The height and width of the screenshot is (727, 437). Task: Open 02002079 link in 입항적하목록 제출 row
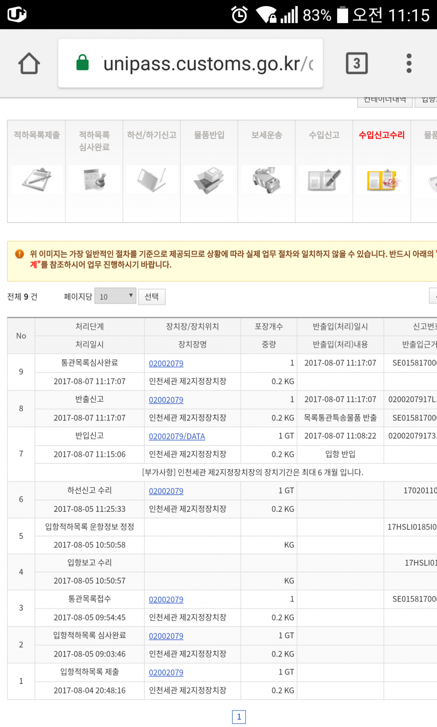point(166,672)
